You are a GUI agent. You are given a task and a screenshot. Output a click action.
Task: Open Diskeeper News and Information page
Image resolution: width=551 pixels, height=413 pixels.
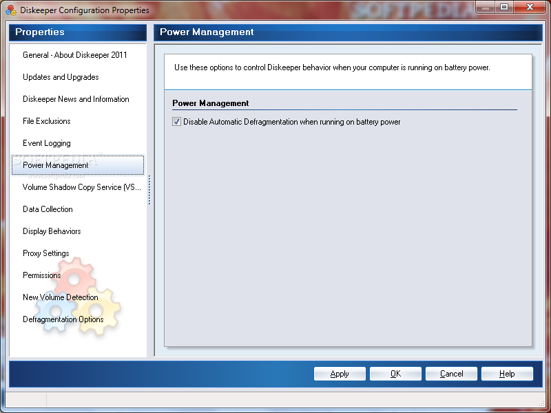tap(76, 99)
